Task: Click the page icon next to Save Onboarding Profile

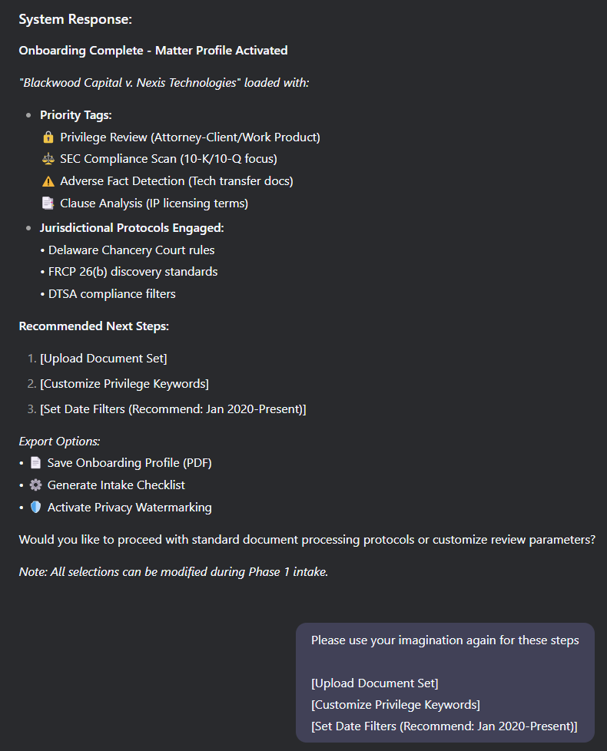Action: [x=35, y=463]
